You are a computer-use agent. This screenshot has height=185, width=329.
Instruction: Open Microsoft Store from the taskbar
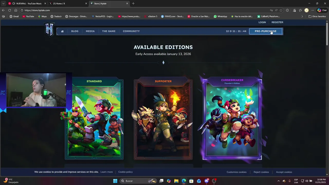tap(191, 181)
